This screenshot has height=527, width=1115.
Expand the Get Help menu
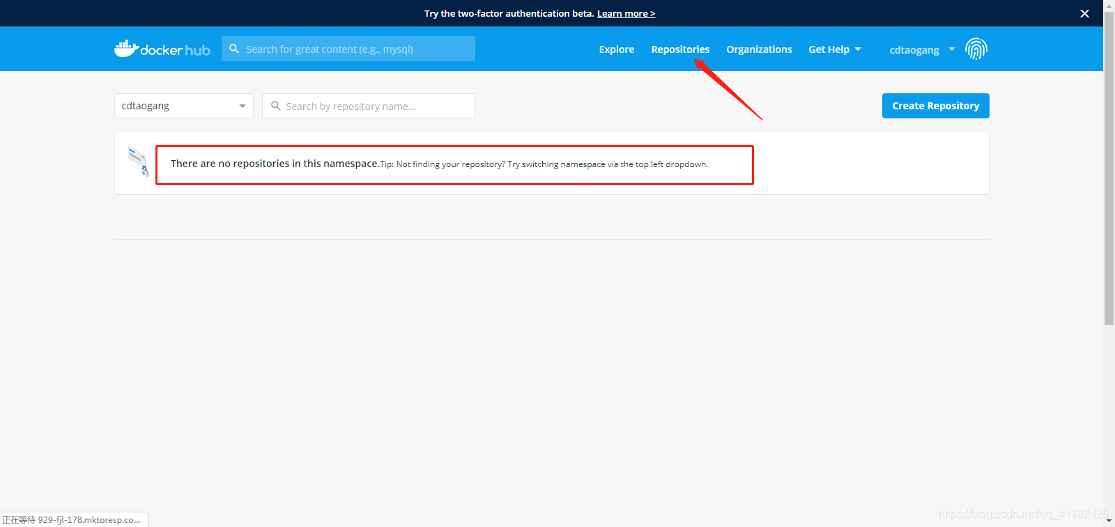coord(835,49)
